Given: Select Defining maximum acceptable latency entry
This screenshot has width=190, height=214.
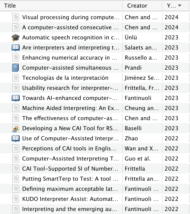Looking at the screenshot, I should [x=95, y=189].
